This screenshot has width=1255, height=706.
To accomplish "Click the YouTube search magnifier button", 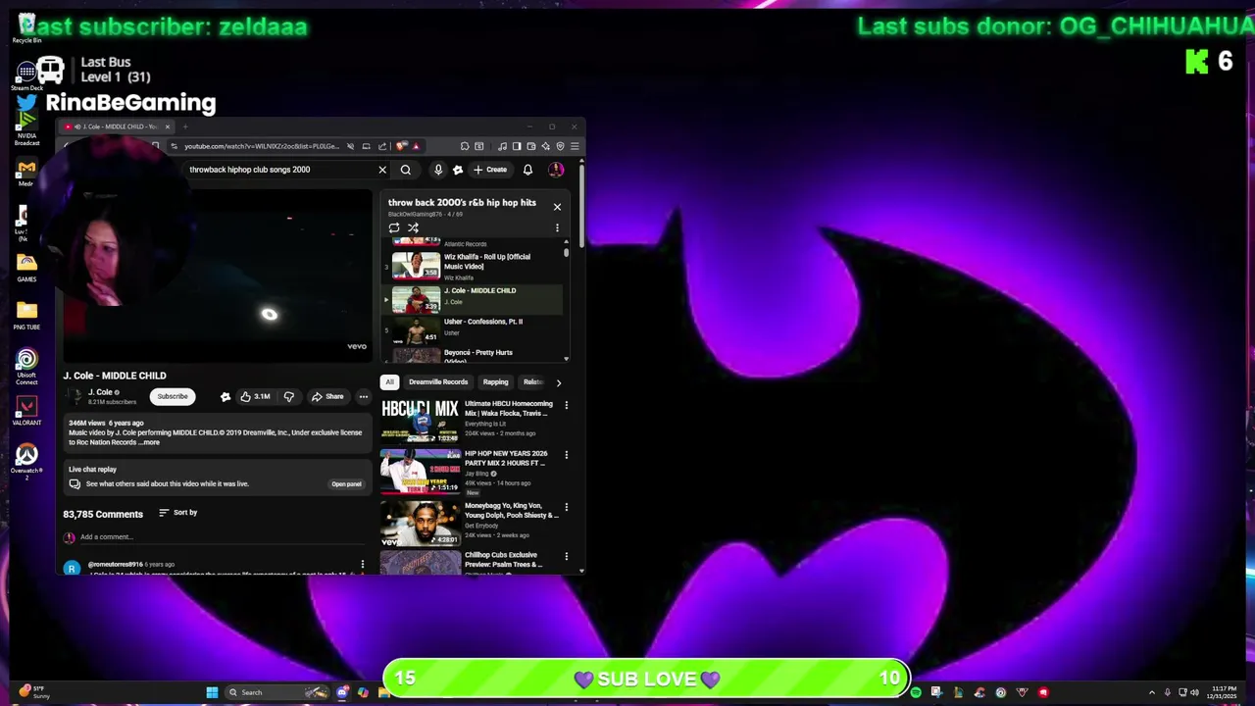I will pyautogui.click(x=405, y=170).
